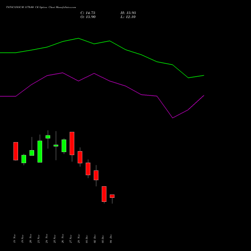Click the green indicator line on chart
The width and height of the screenshot is (251, 251).
[109, 41]
